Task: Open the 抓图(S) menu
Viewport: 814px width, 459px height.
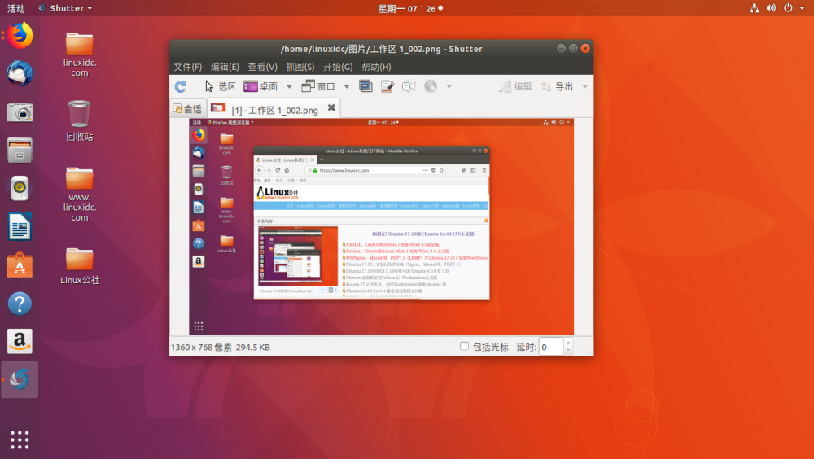Action: click(300, 67)
